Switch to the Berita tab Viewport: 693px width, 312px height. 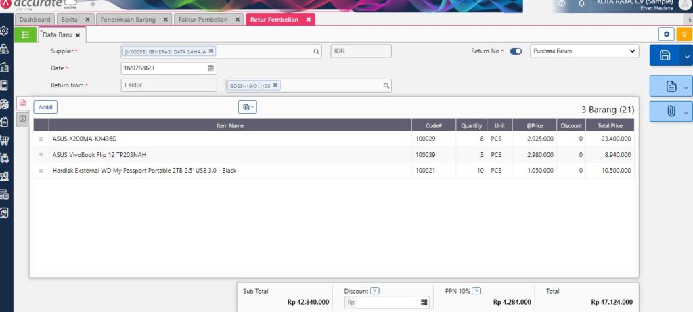70,20
